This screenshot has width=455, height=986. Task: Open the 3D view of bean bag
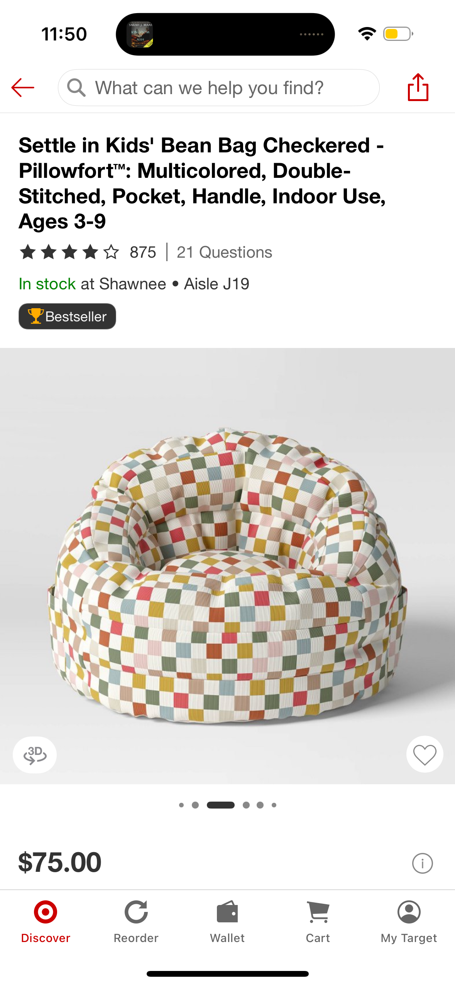tap(35, 755)
